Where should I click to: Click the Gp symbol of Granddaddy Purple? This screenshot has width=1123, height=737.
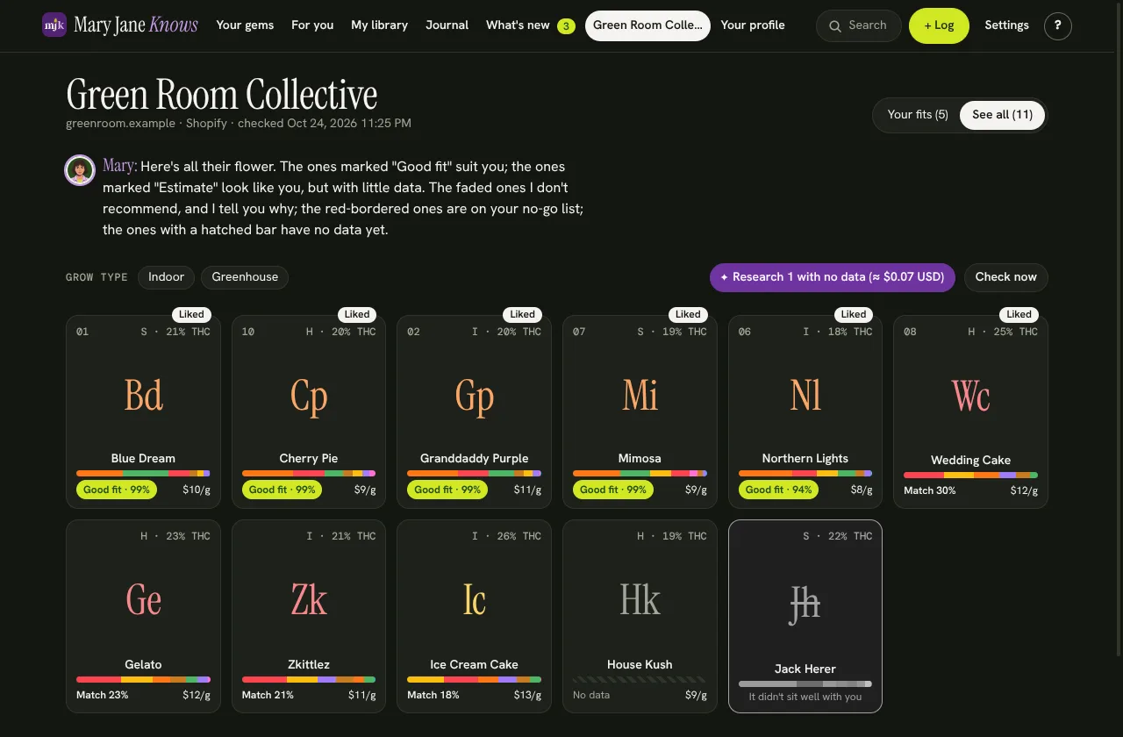point(475,396)
